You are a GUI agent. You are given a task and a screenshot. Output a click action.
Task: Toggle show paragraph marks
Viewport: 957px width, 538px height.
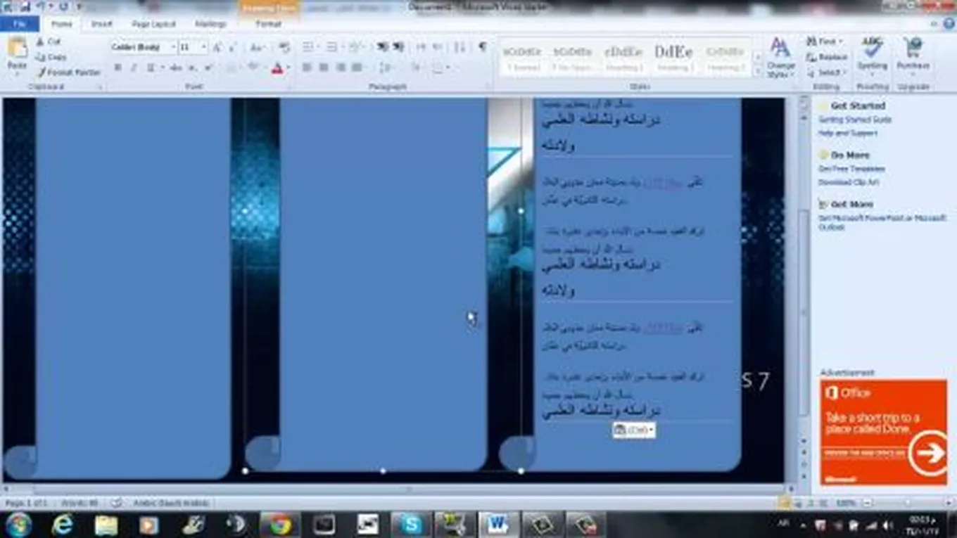(x=482, y=47)
